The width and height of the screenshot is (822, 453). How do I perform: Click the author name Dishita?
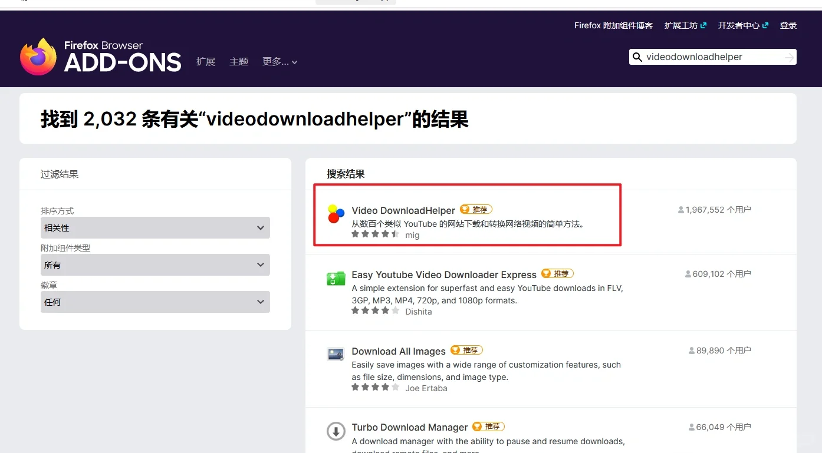pyautogui.click(x=419, y=311)
